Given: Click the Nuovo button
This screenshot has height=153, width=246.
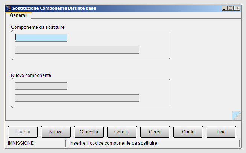Looking at the screenshot, I should pyautogui.click(x=56, y=132).
